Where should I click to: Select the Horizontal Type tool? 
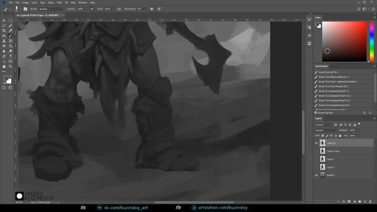tap(11, 57)
